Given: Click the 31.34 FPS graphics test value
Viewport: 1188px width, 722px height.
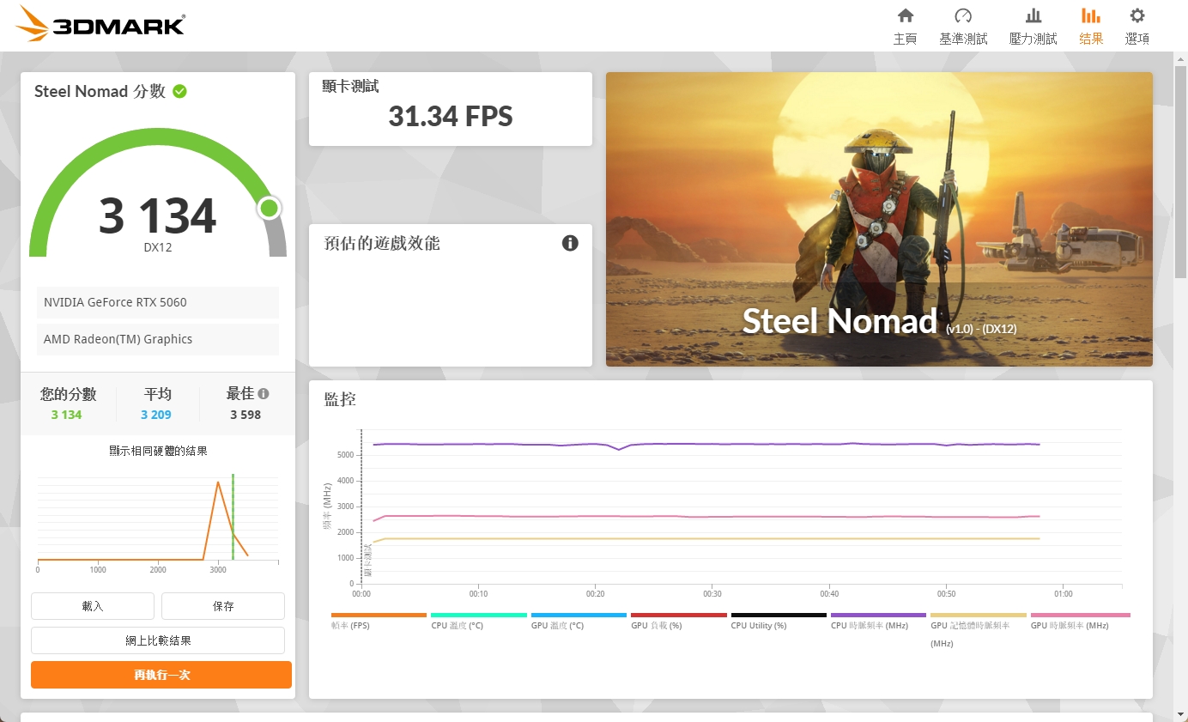Looking at the screenshot, I should [451, 116].
